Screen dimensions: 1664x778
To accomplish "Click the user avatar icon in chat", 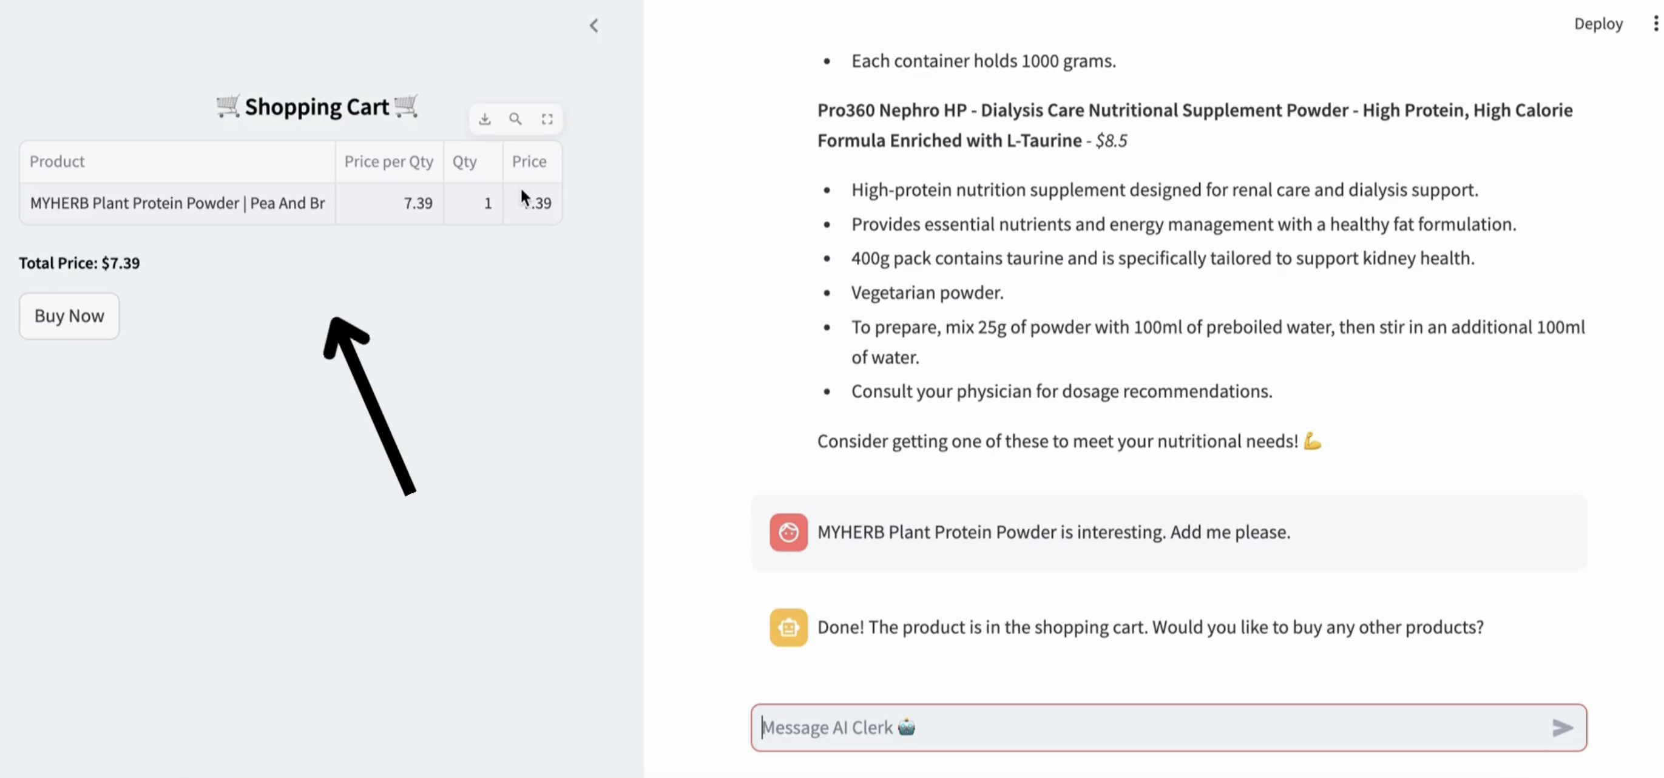I will pos(788,532).
